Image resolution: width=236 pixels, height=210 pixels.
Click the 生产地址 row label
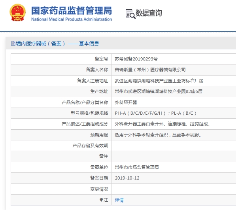pyautogui.click(x=99, y=91)
